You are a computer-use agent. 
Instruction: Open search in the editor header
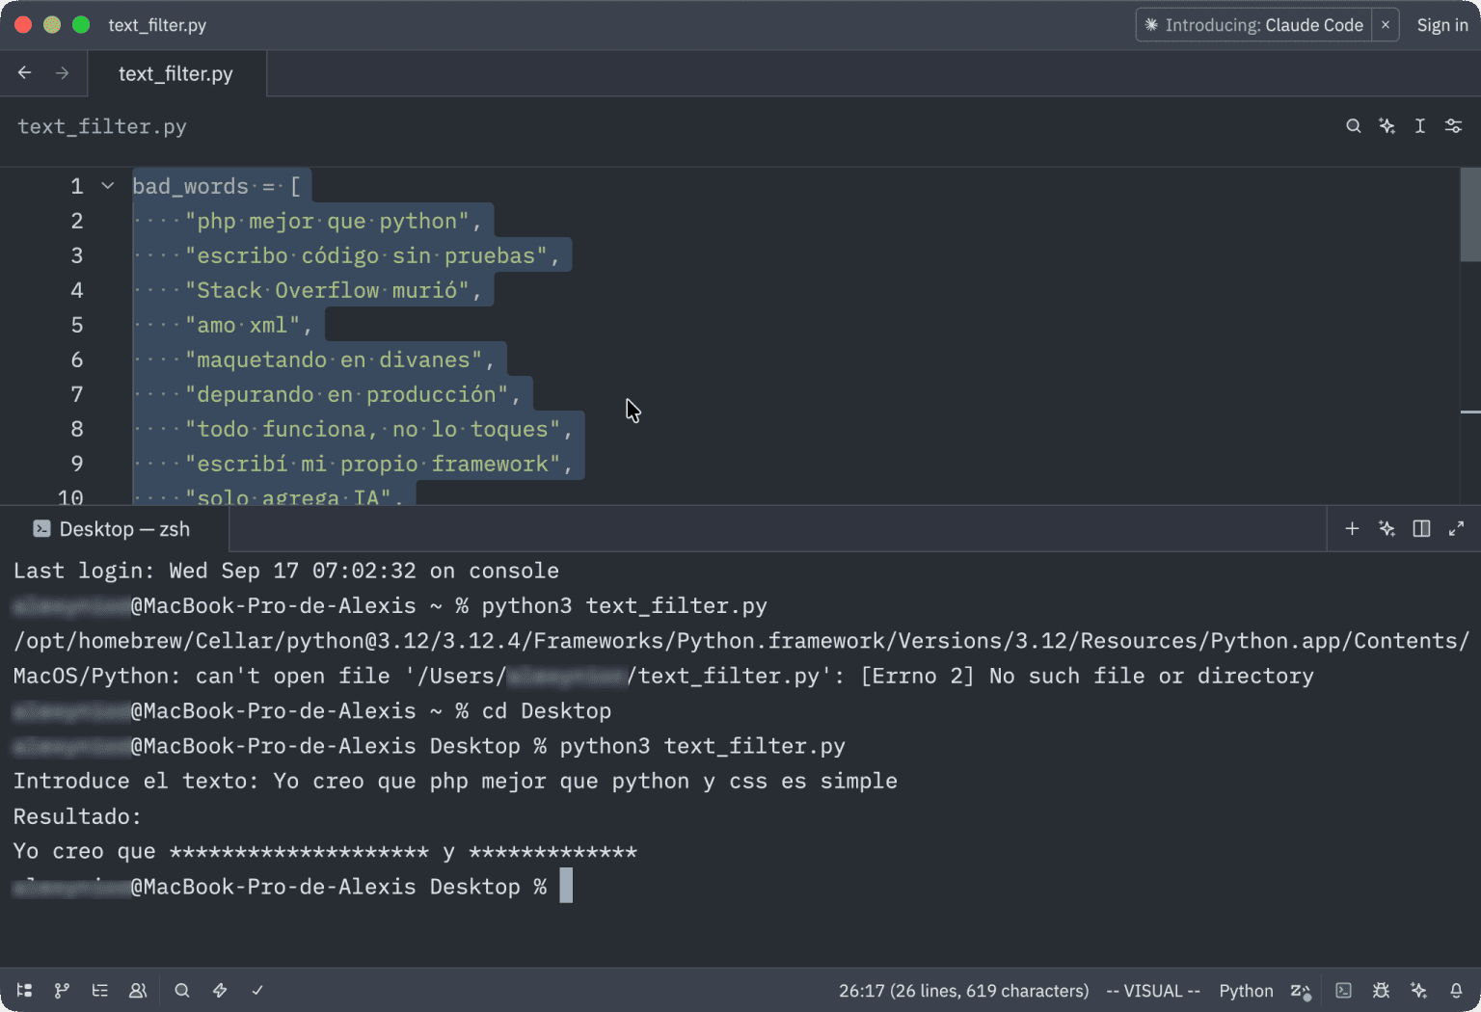[x=1354, y=125]
